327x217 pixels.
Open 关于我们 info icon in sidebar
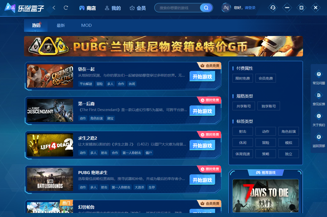319,116
